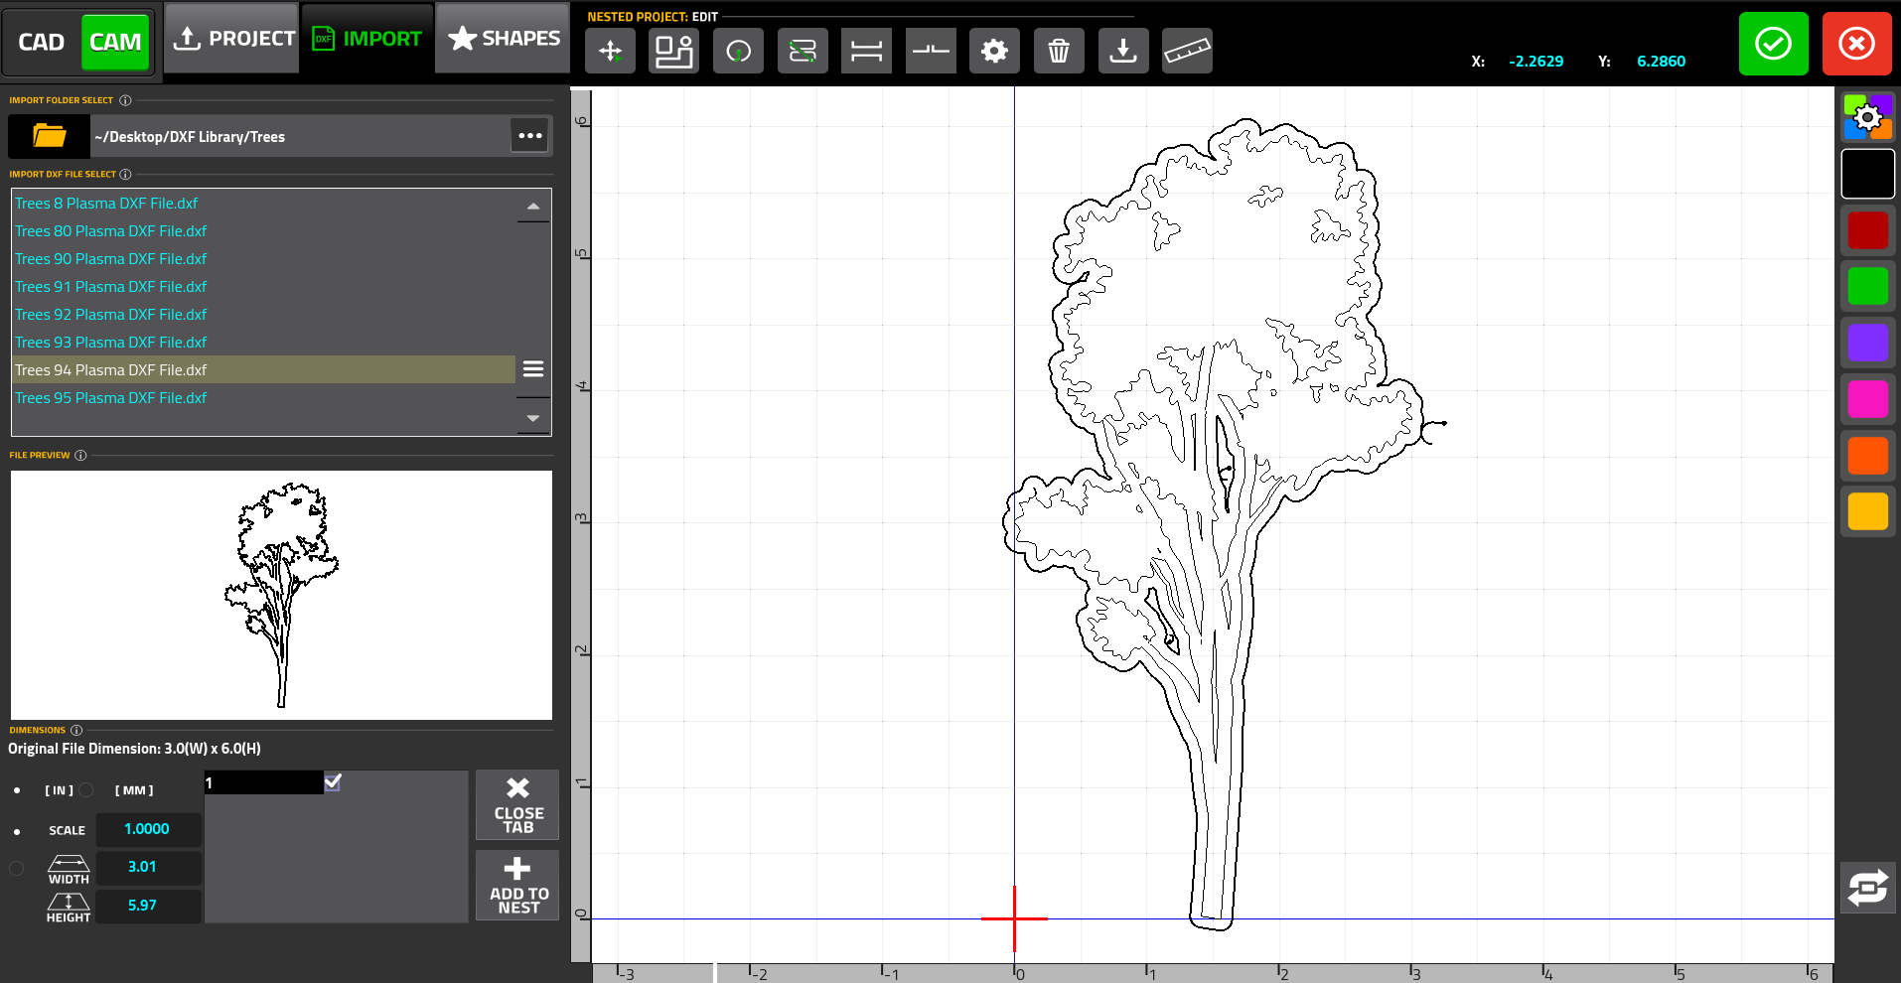
Task: Select the rotate tool
Action: coord(738,51)
